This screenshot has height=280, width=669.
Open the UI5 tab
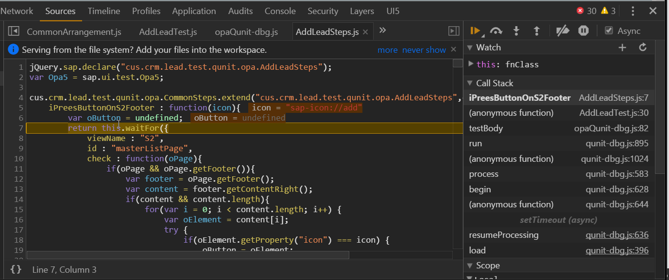coord(393,11)
